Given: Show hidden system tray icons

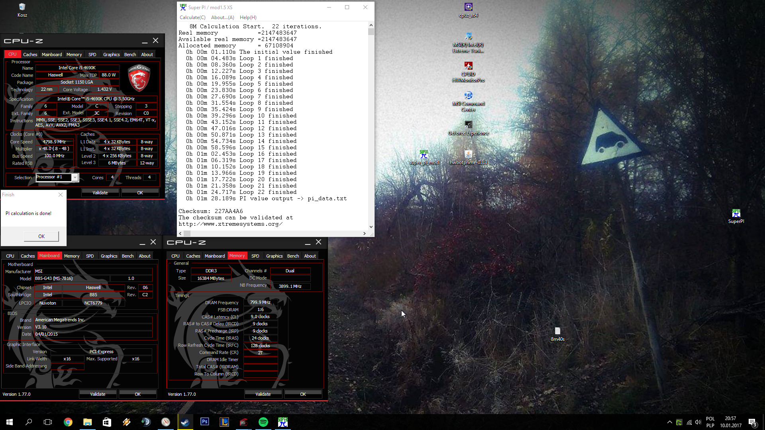Looking at the screenshot, I should (x=669, y=422).
